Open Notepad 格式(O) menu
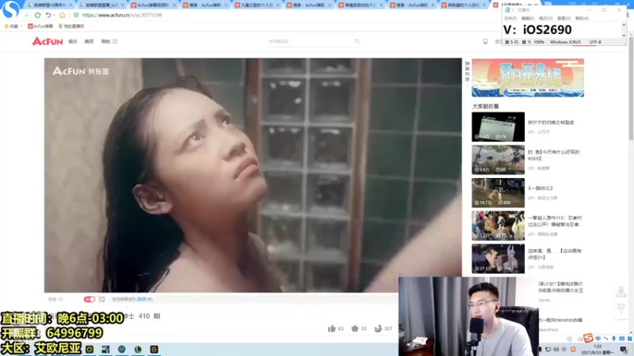The image size is (634, 356). click(x=546, y=18)
